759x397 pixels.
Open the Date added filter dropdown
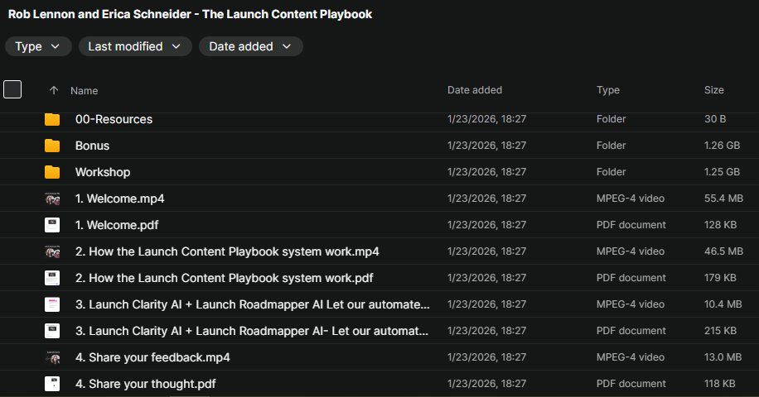coord(251,46)
